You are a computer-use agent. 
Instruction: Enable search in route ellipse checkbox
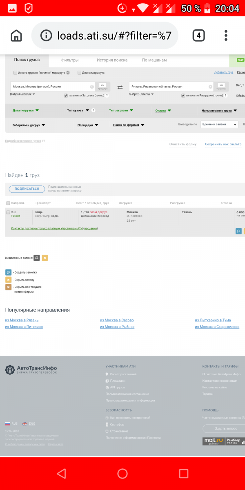(15, 73)
